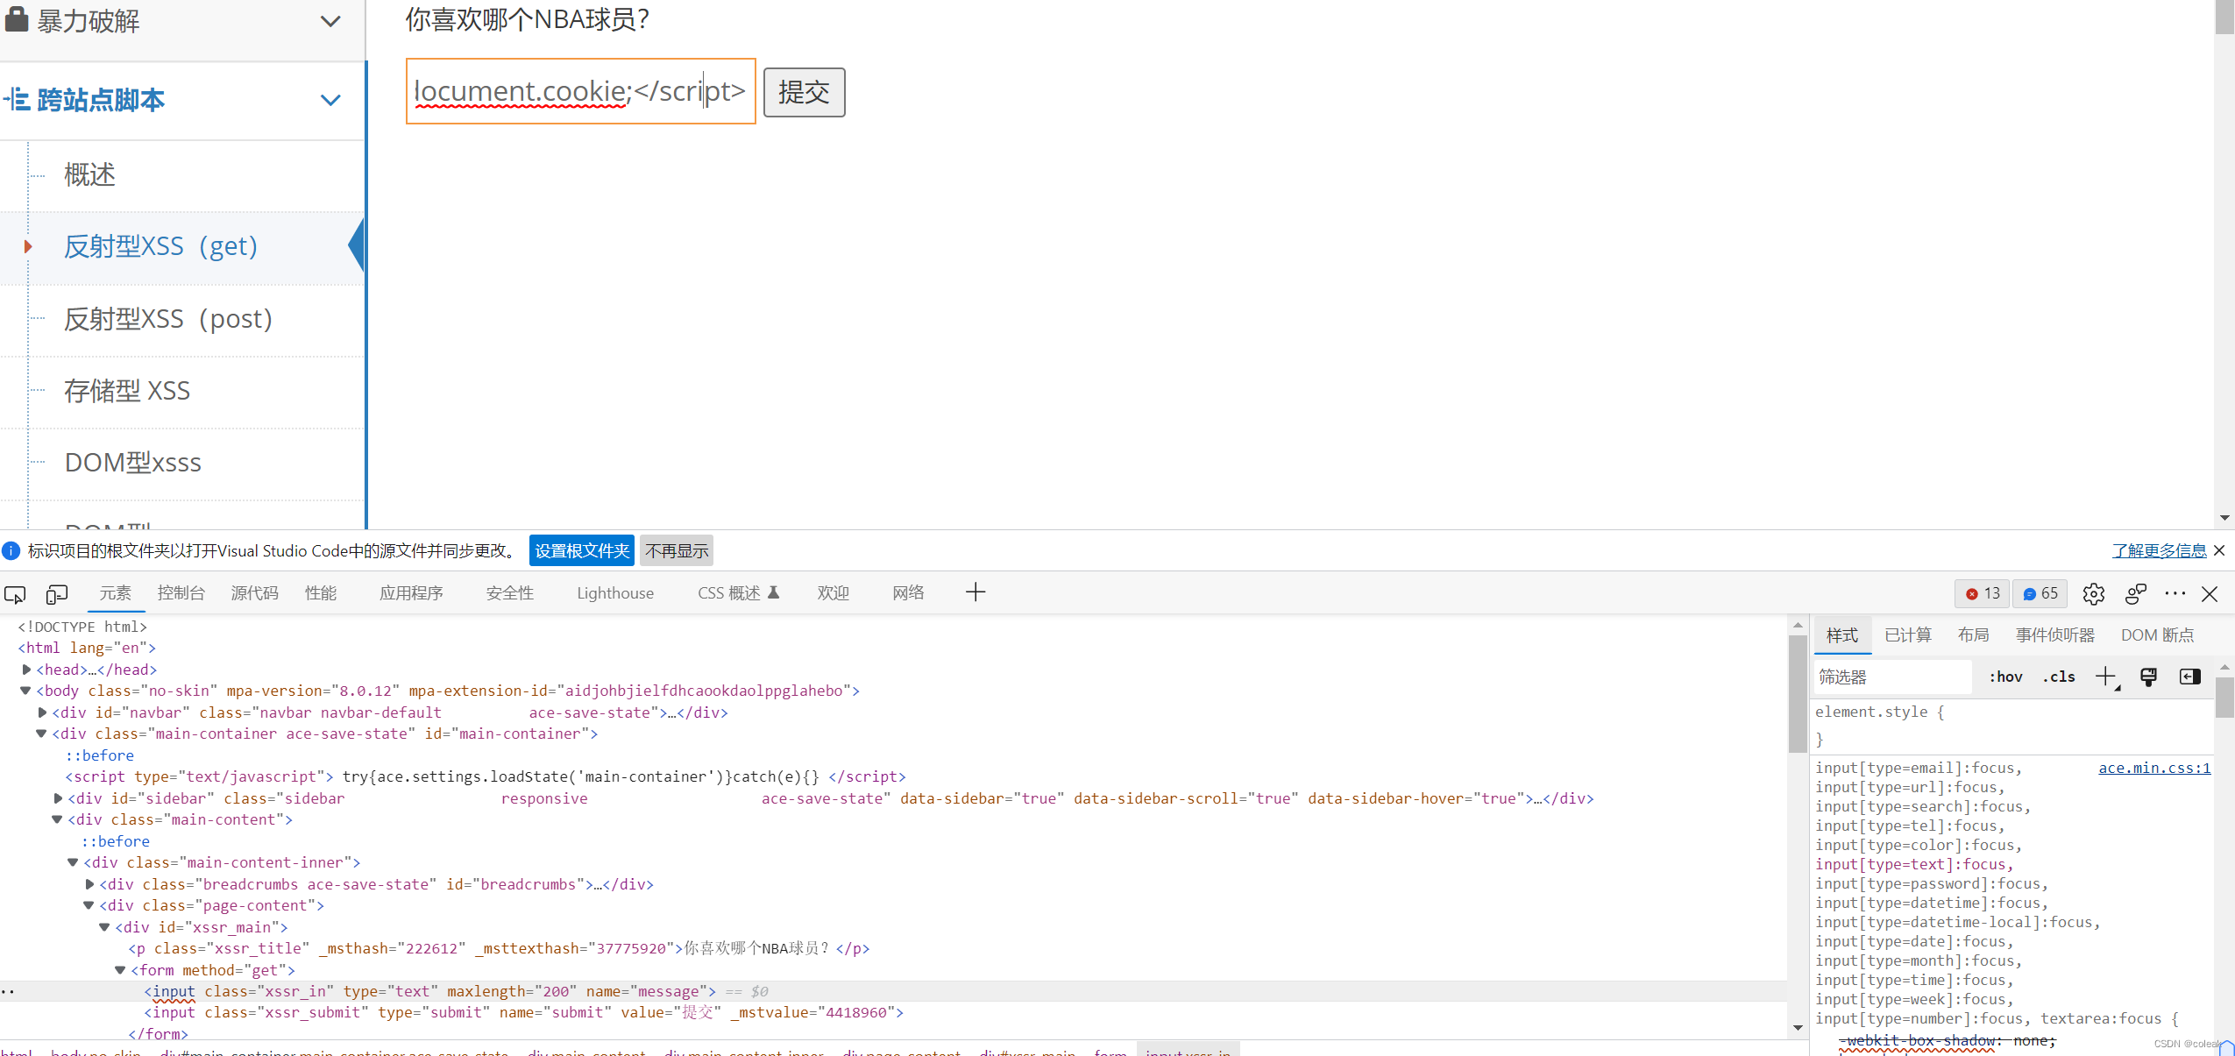Collapse the 暴力破解 sidebar section chevron
2235x1056 pixels.
[x=330, y=21]
